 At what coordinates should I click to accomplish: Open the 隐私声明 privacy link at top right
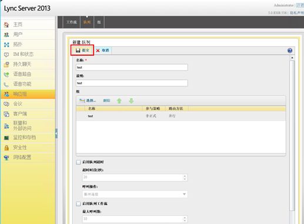(297, 13)
